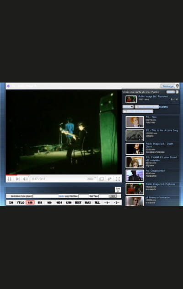Pause the video with the pause button
The width and height of the screenshot is (183, 289).
pyautogui.click(x=10, y=178)
